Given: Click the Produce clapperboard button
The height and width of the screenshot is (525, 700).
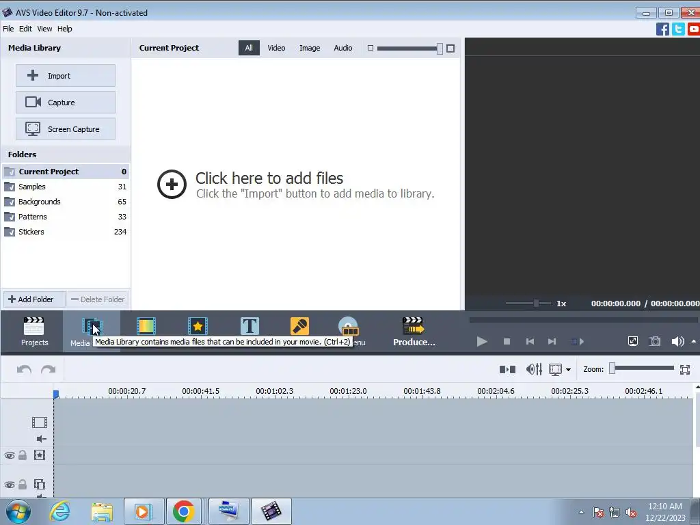Looking at the screenshot, I should 414,332.
